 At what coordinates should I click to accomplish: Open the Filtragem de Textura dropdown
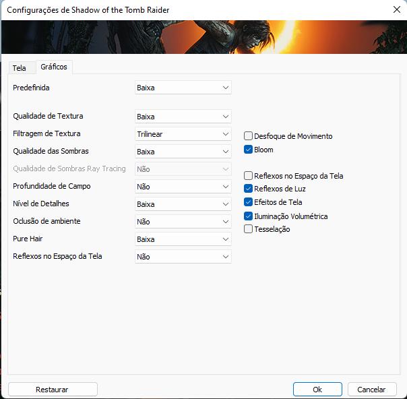point(183,134)
